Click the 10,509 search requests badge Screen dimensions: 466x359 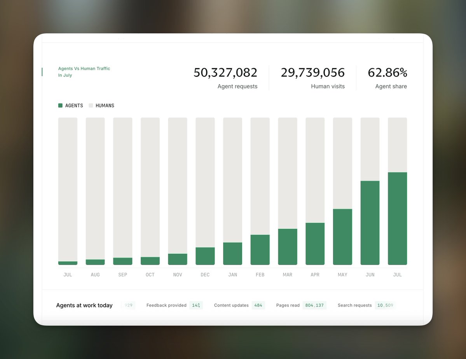click(x=385, y=305)
